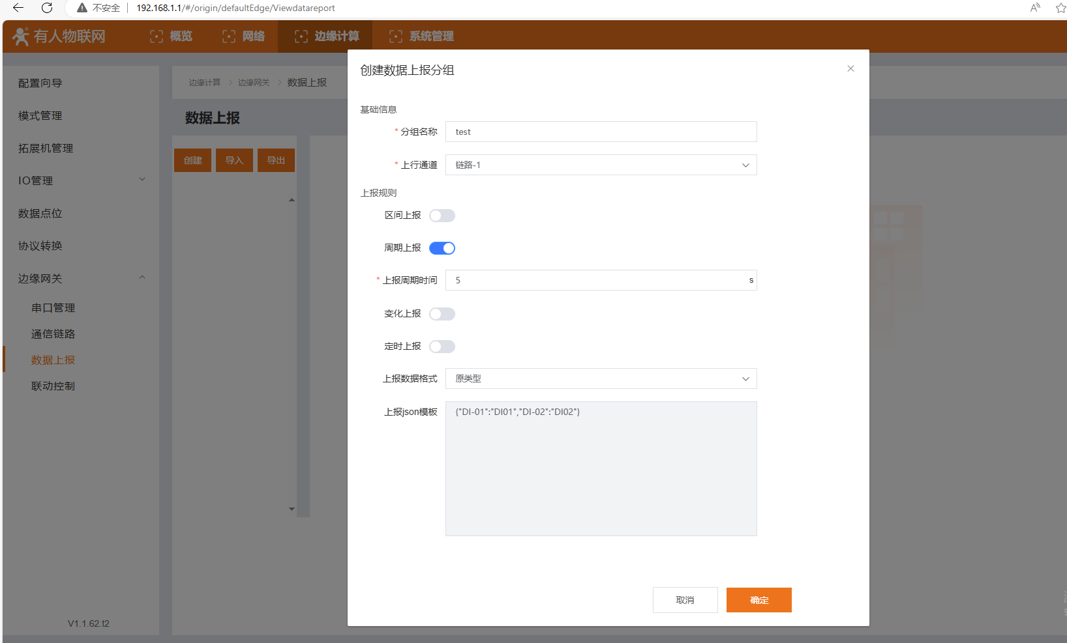Screen dimensions: 1067x643
Task: Select 通信链路 in the sidebar
Action: coord(53,334)
